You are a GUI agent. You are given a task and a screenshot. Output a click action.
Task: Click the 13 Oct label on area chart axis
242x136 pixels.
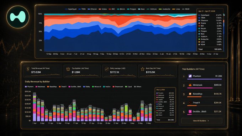pyautogui.click(x=122, y=54)
